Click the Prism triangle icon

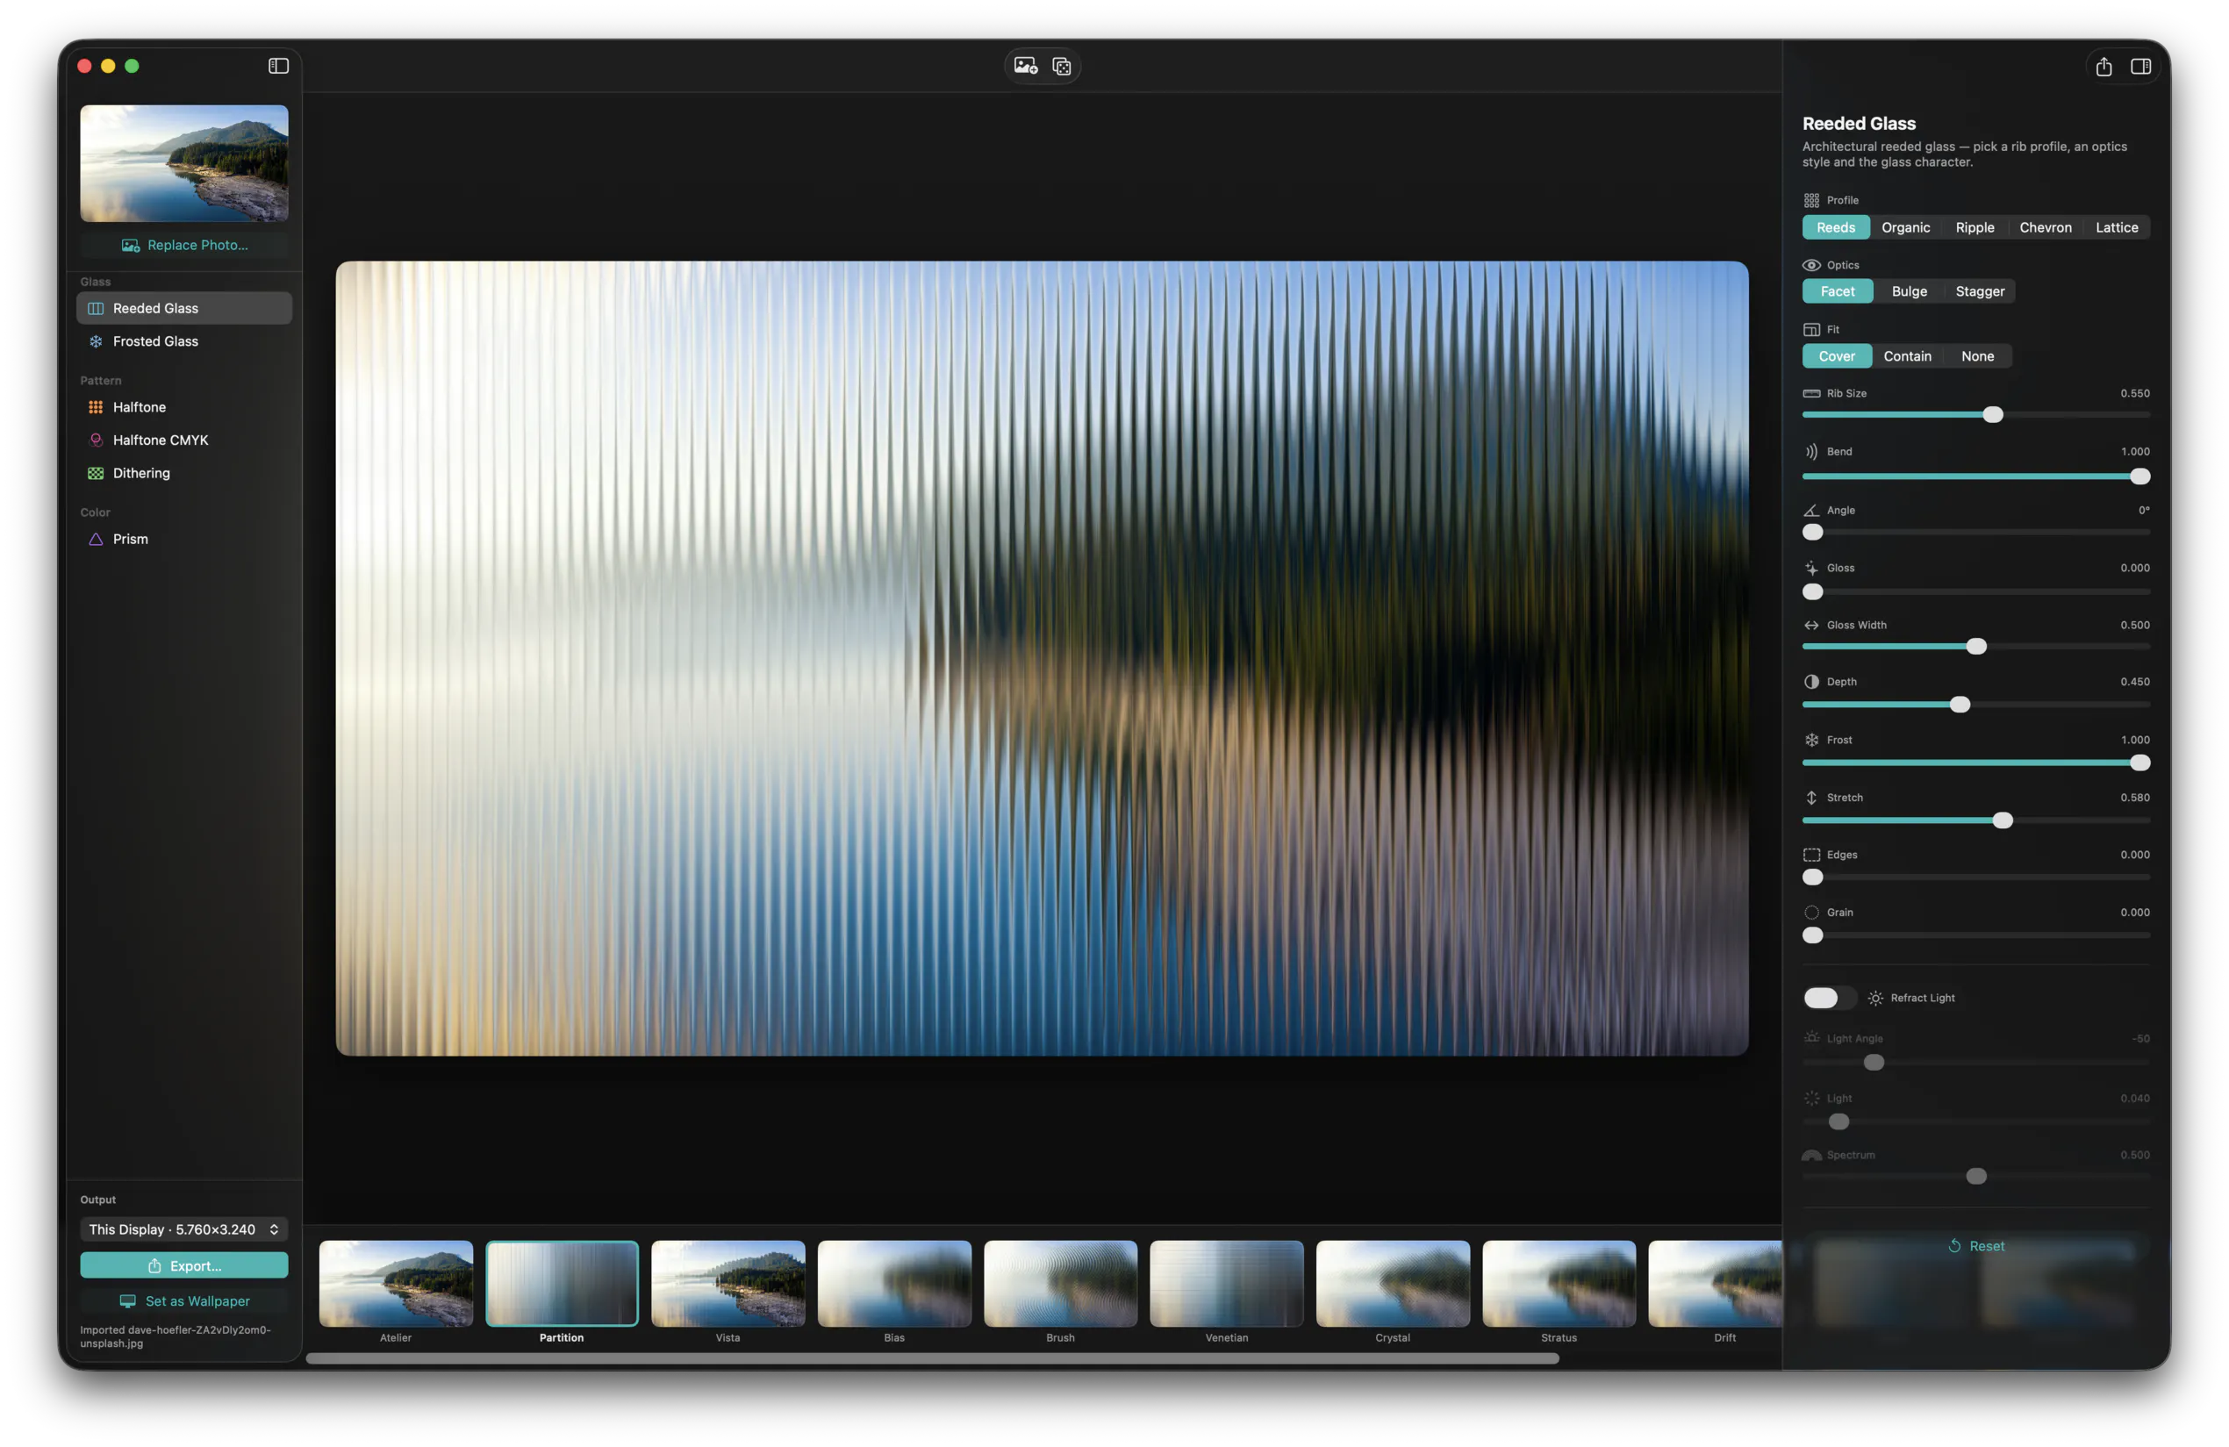pyautogui.click(x=96, y=539)
